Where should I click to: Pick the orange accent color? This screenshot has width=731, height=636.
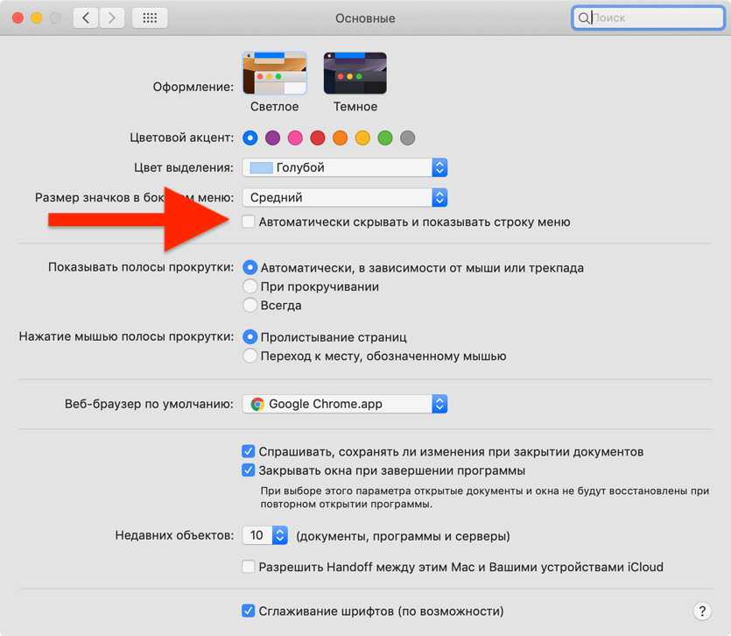pos(340,138)
